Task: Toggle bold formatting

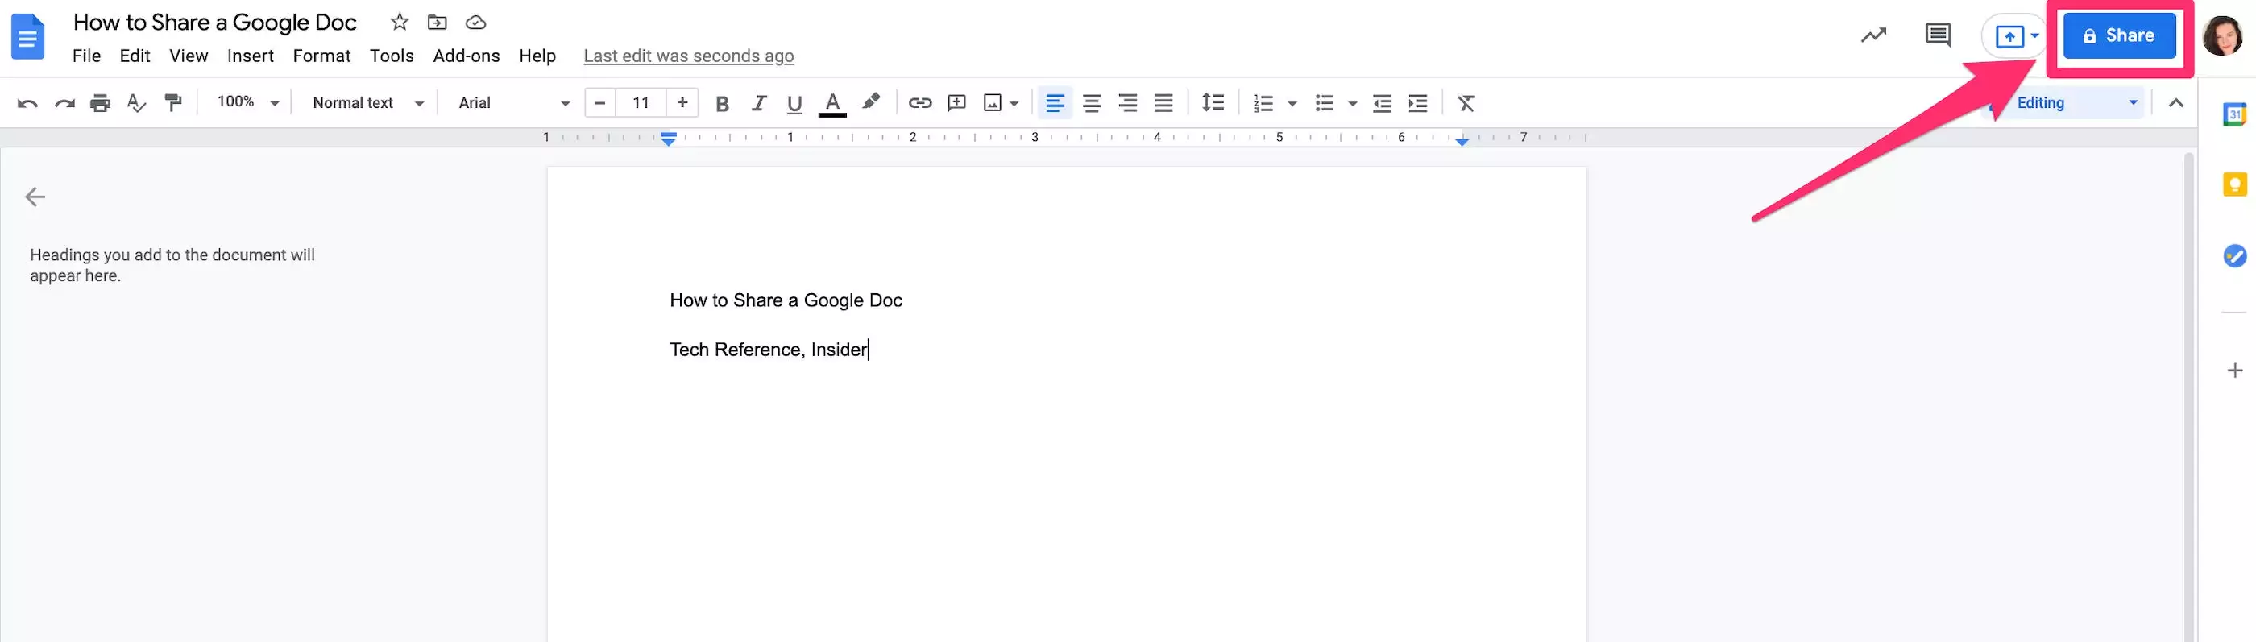Action: tap(722, 103)
